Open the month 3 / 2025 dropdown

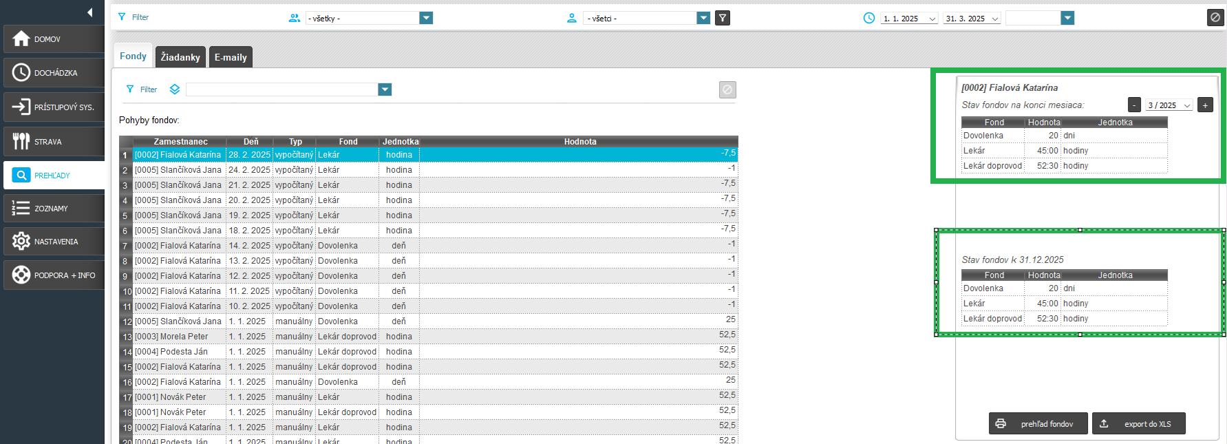click(x=1169, y=105)
